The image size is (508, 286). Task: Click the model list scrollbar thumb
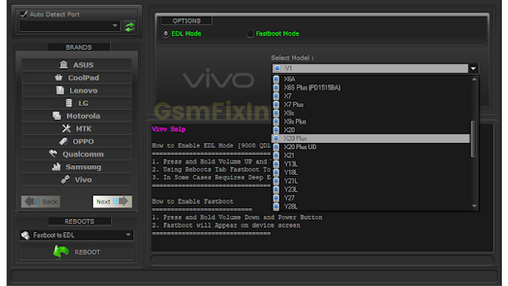click(x=474, y=139)
